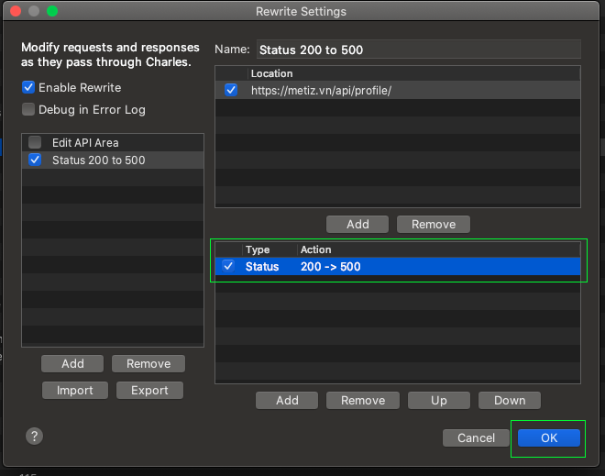The height and width of the screenshot is (476, 605).
Task: Remove the selected rule set from sets list
Action: tap(148, 364)
